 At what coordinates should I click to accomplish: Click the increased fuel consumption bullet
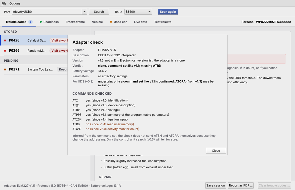(133, 161)
